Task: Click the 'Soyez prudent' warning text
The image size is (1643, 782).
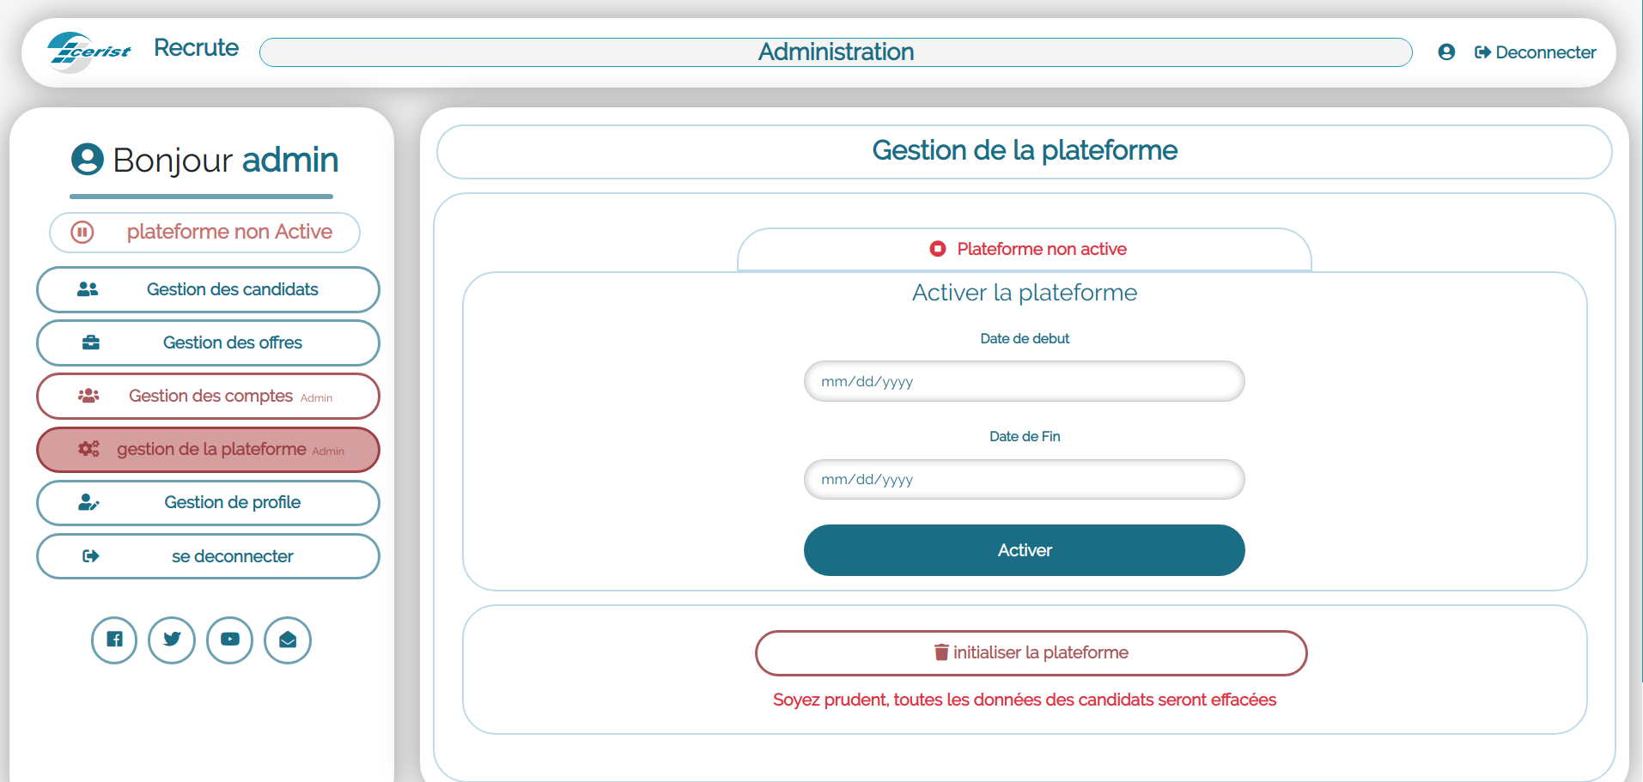Action: click(1025, 700)
